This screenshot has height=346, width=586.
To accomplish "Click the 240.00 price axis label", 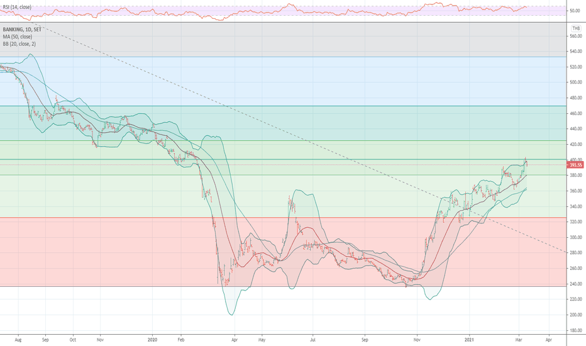I will (576, 284).
